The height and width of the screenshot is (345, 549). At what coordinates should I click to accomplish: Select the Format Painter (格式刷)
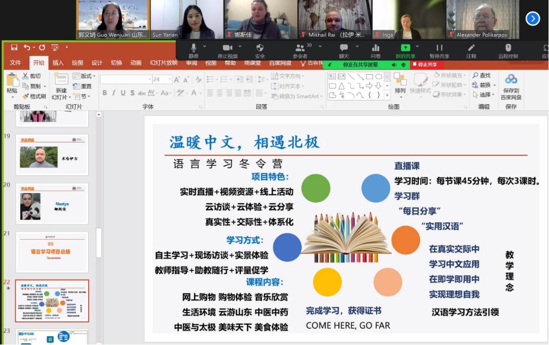pyautogui.click(x=34, y=96)
